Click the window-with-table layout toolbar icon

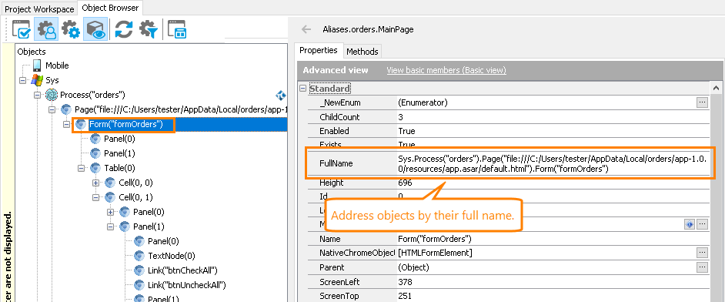point(177,29)
